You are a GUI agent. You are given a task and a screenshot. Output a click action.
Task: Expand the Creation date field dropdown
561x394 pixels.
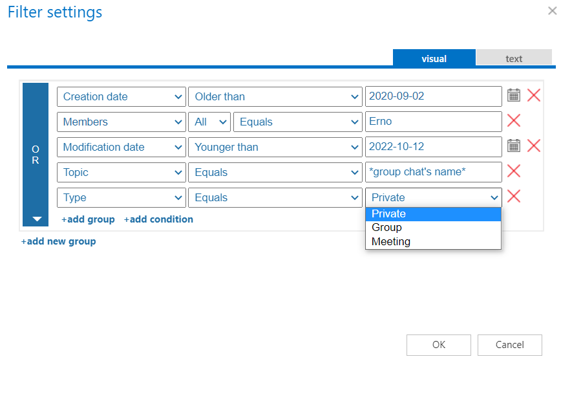[x=121, y=96]
